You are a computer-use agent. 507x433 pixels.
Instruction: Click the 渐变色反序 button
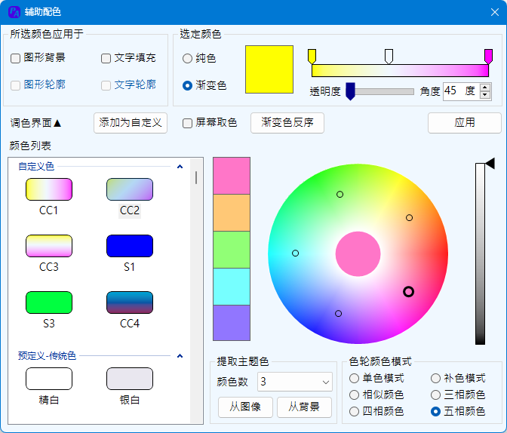(x=287, y=122)
